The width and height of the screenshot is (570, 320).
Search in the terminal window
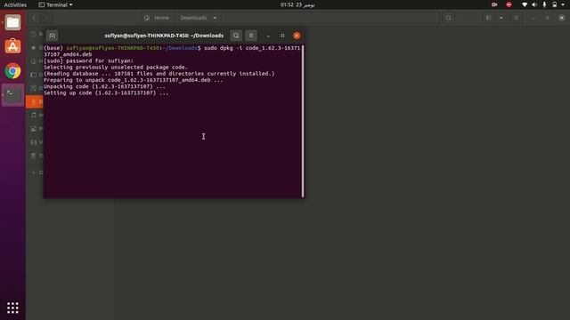click(236, 36)
